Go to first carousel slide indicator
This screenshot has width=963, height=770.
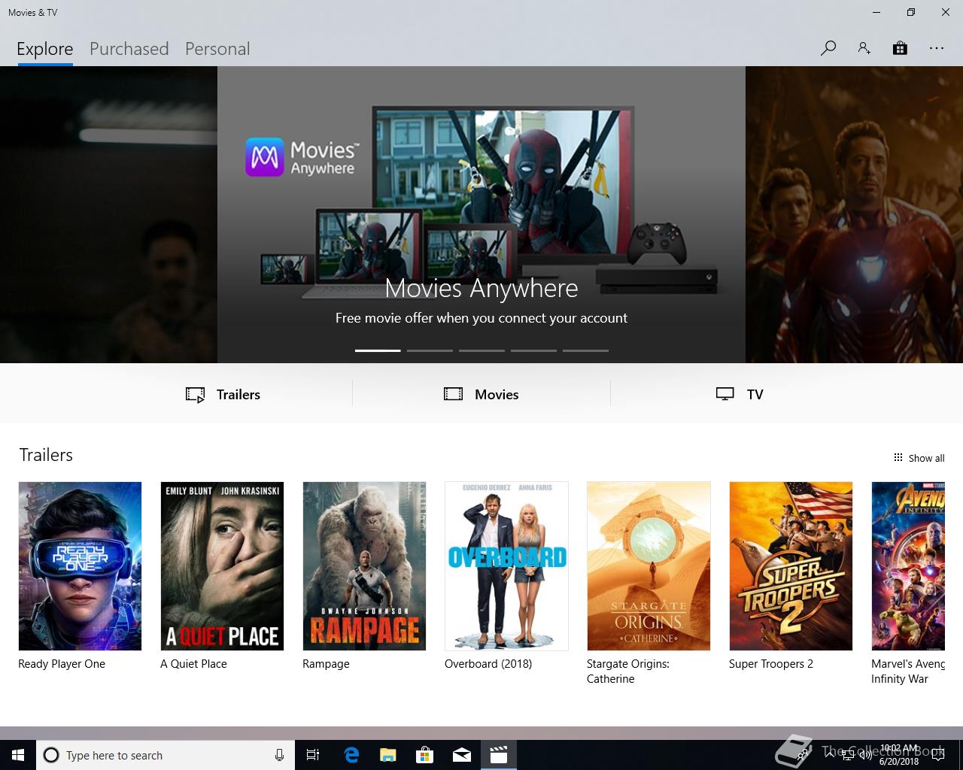click(x=378, y=350)
